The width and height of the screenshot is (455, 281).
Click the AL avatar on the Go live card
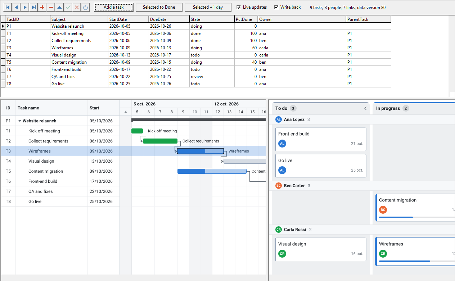[x=282, y=170]
